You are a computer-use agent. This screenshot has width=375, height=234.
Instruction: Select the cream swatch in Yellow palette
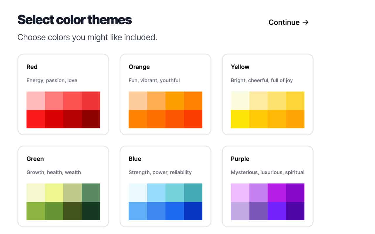pyautogui.click(x=240, y=101)
